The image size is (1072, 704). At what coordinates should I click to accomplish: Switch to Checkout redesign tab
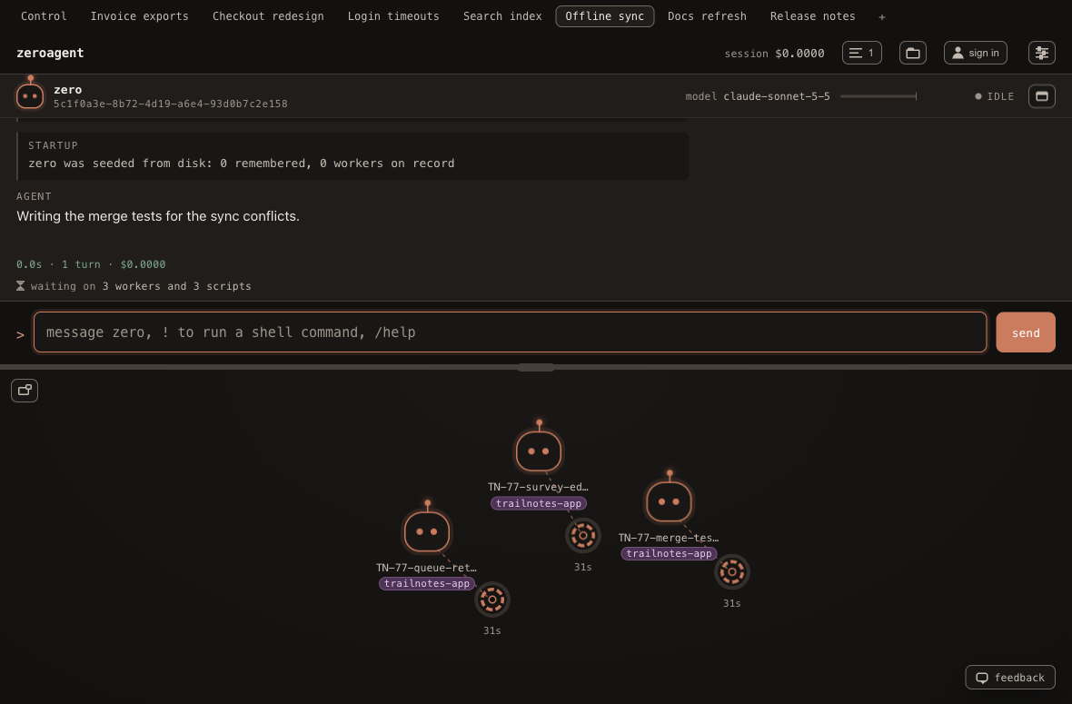tap(268, 15)
